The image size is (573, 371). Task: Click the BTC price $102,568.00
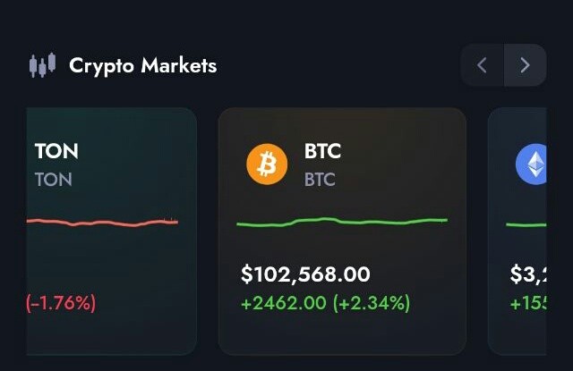pos(305,274)
